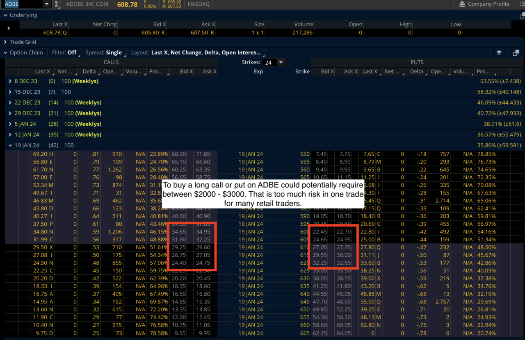Screen dimensions: 525x340
Task: Expand the 5 JAN 24 weekly expiration
Action: coord(10,124)
